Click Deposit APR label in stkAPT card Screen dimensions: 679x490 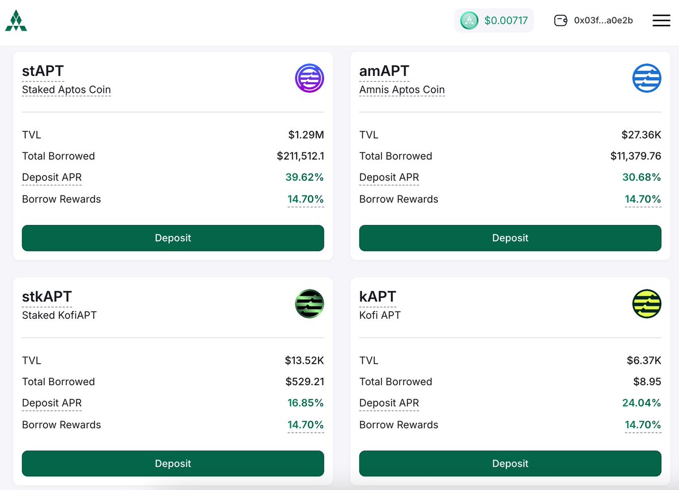(52, 403)
